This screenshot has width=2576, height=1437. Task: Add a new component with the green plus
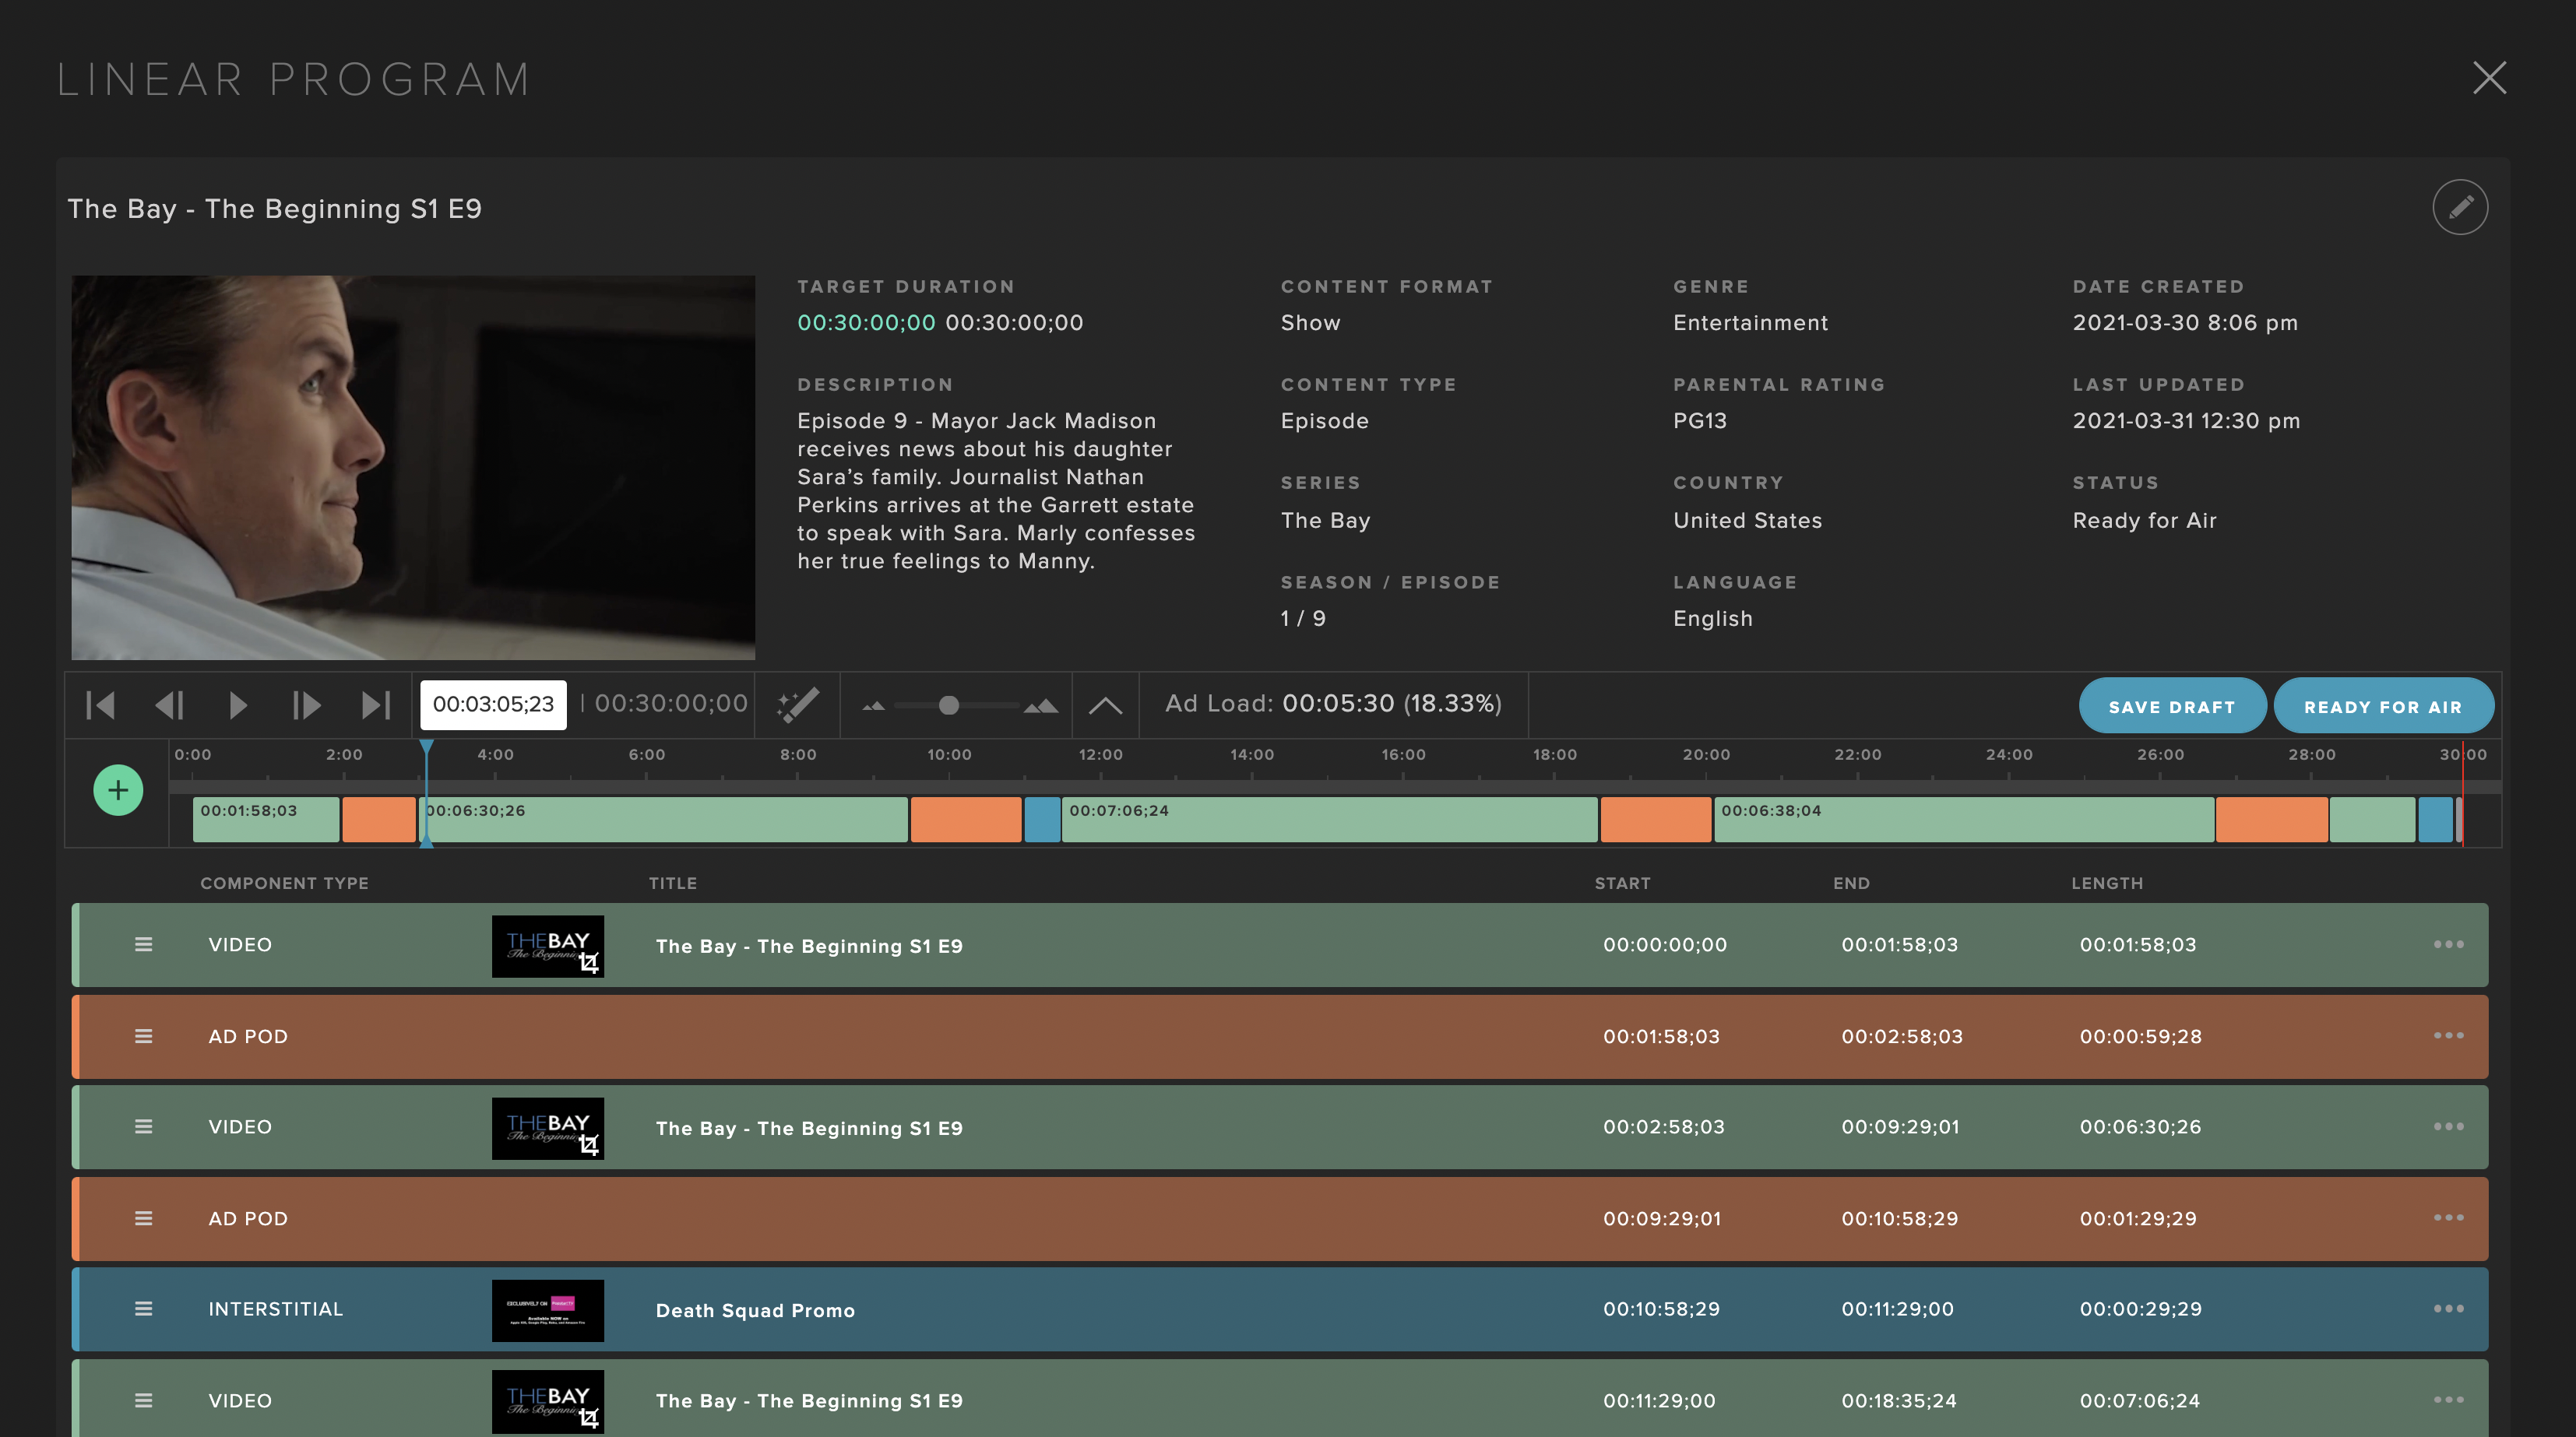coord(118,790)
